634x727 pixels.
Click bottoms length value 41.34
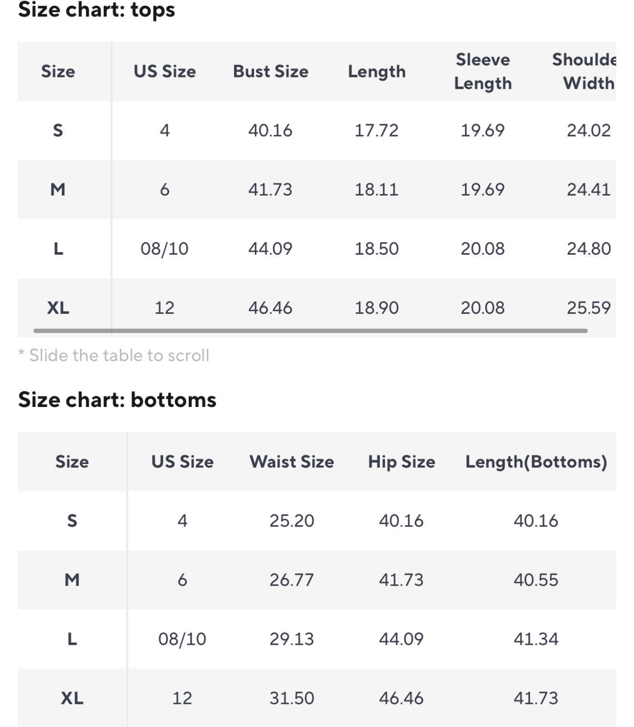tap(536, 639)
